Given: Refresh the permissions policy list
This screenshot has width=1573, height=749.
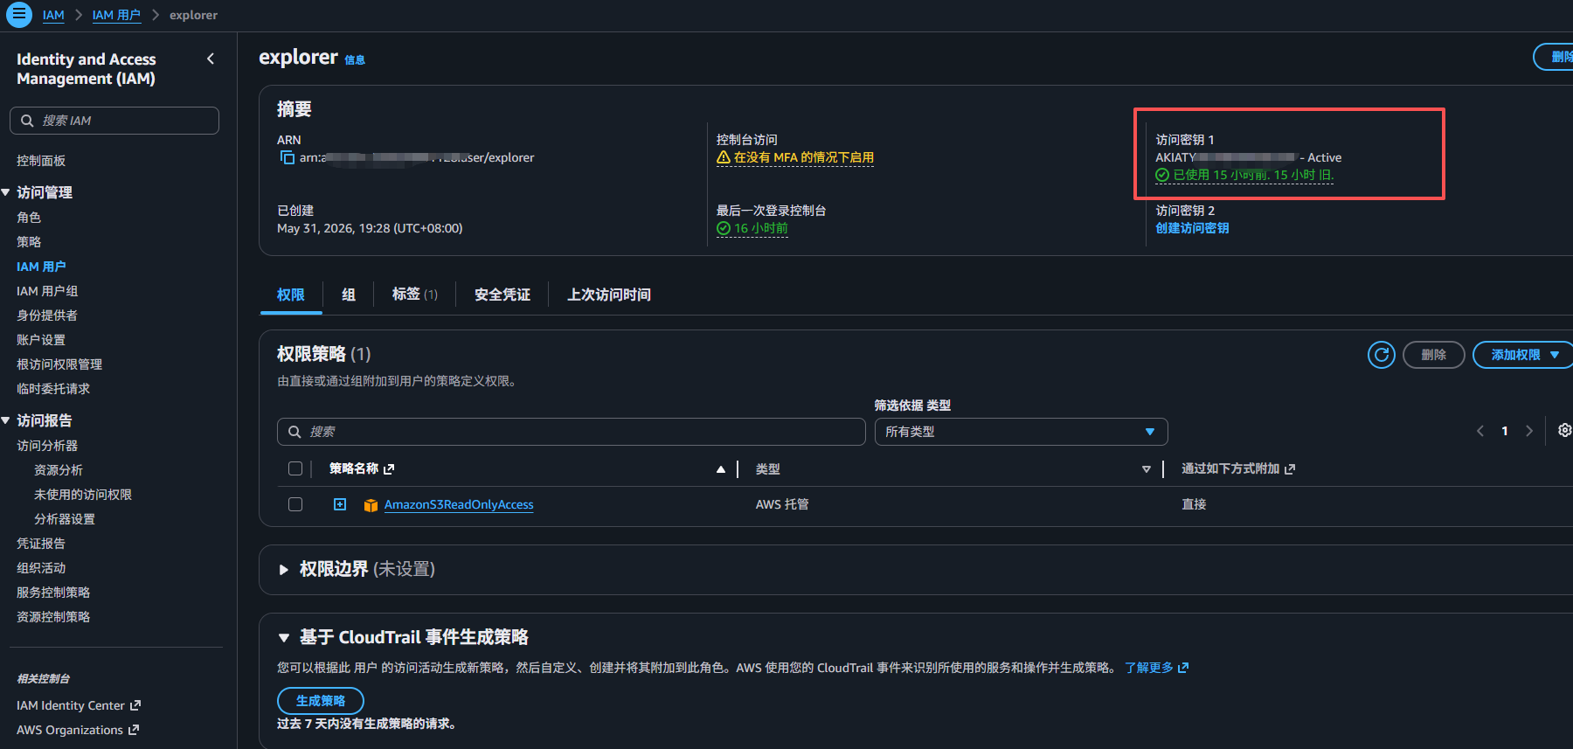Looking at the screenshot, I should 1381,355.
